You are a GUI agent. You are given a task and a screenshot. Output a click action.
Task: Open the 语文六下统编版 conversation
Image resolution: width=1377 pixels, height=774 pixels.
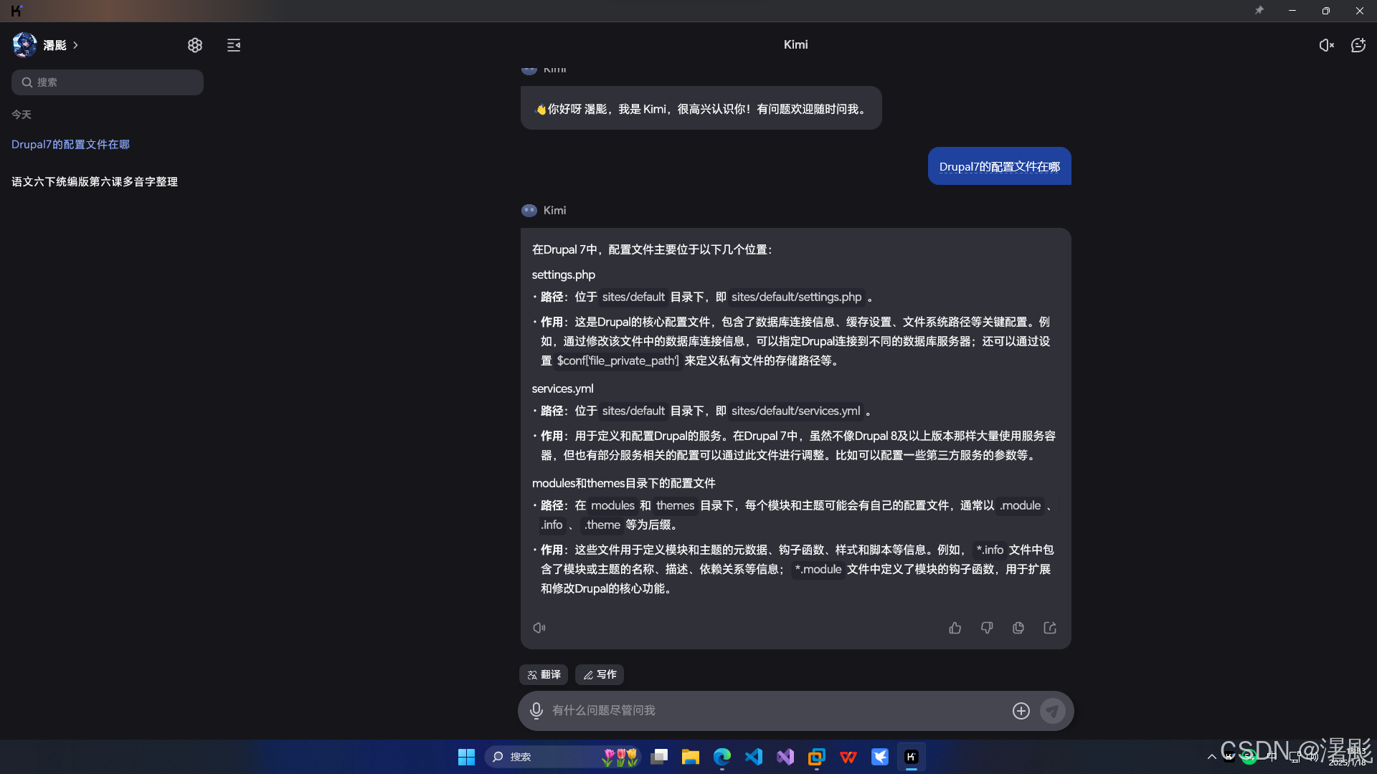click(95, 181)
